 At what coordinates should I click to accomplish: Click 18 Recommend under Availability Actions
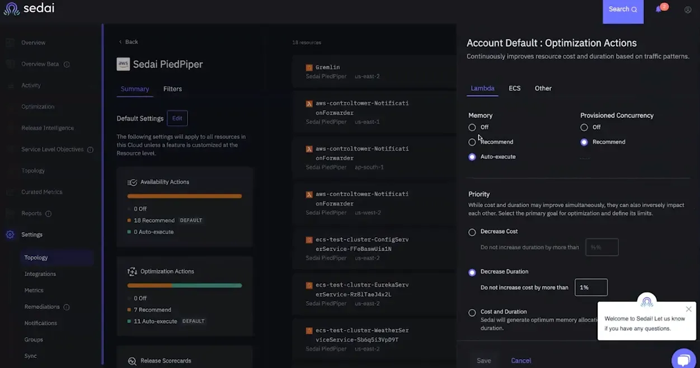pyautogui.click(x=154, y=221)
